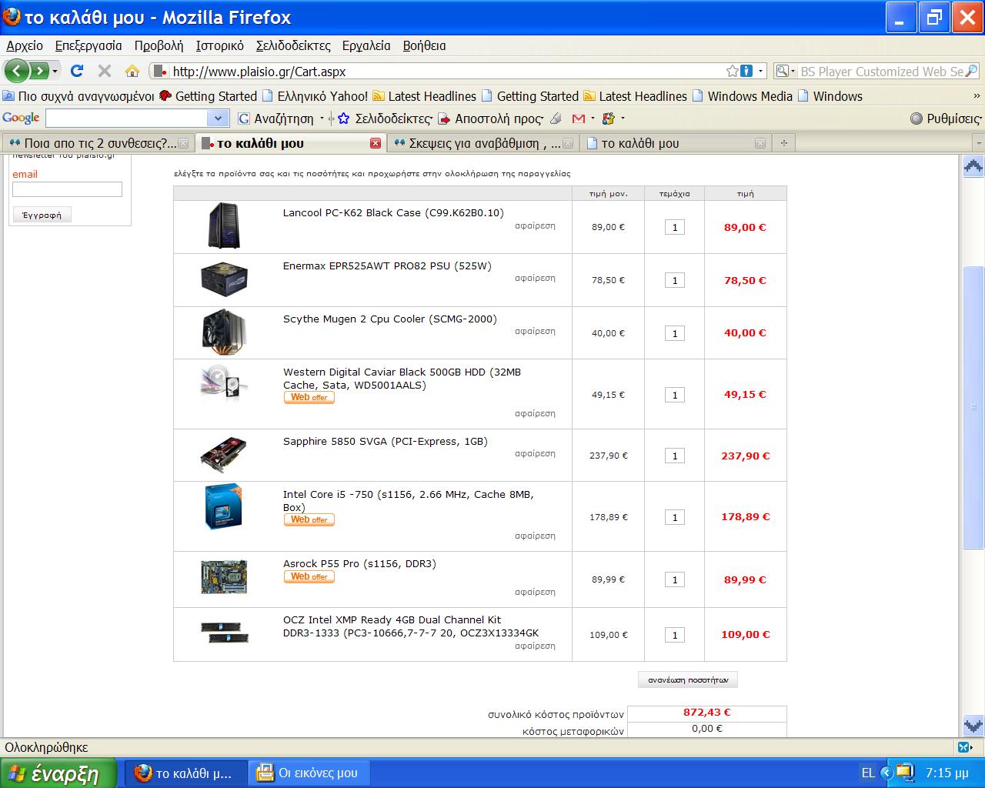Click the Έγγραφή newsletter button
Screen dimensions: 985x788
pyautogui.click(x=42, y=215)
